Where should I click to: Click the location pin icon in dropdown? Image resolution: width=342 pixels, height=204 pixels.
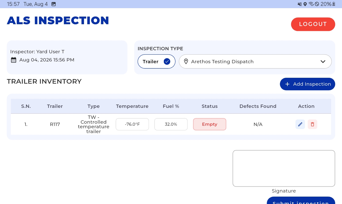pyautogui.click(x=186, y=61)
